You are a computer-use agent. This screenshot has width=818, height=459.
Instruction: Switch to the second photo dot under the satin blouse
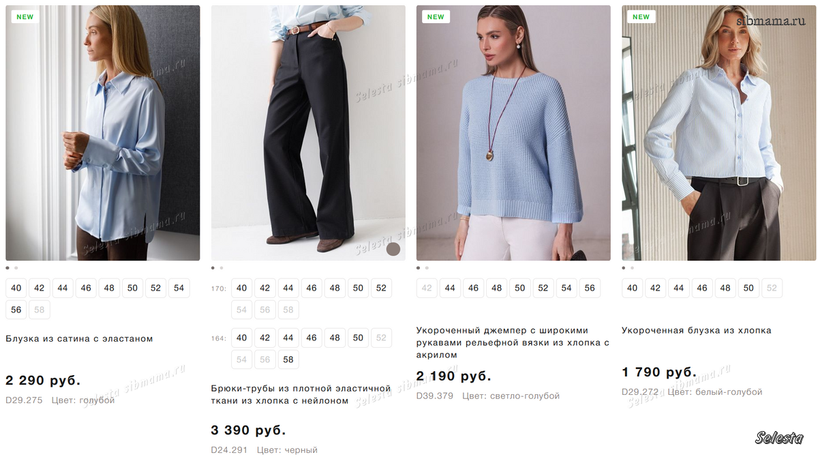(x=16, y=268)
